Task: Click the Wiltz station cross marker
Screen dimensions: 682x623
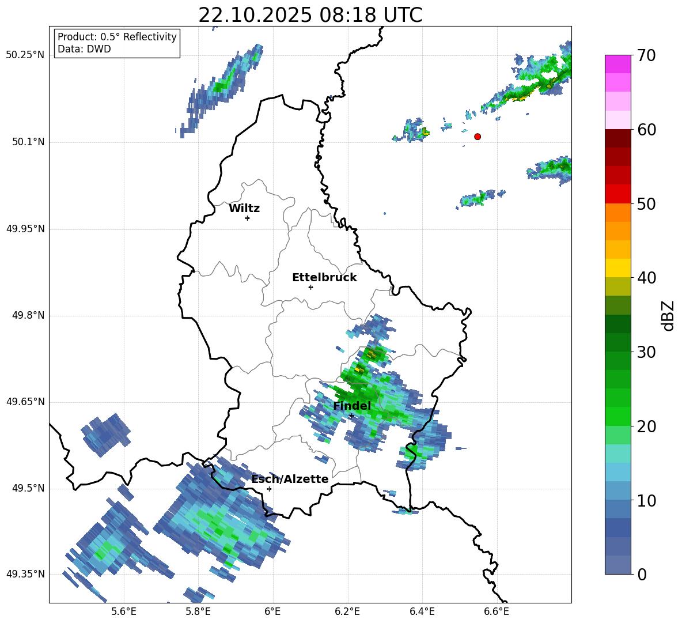Action: (248, 218)
